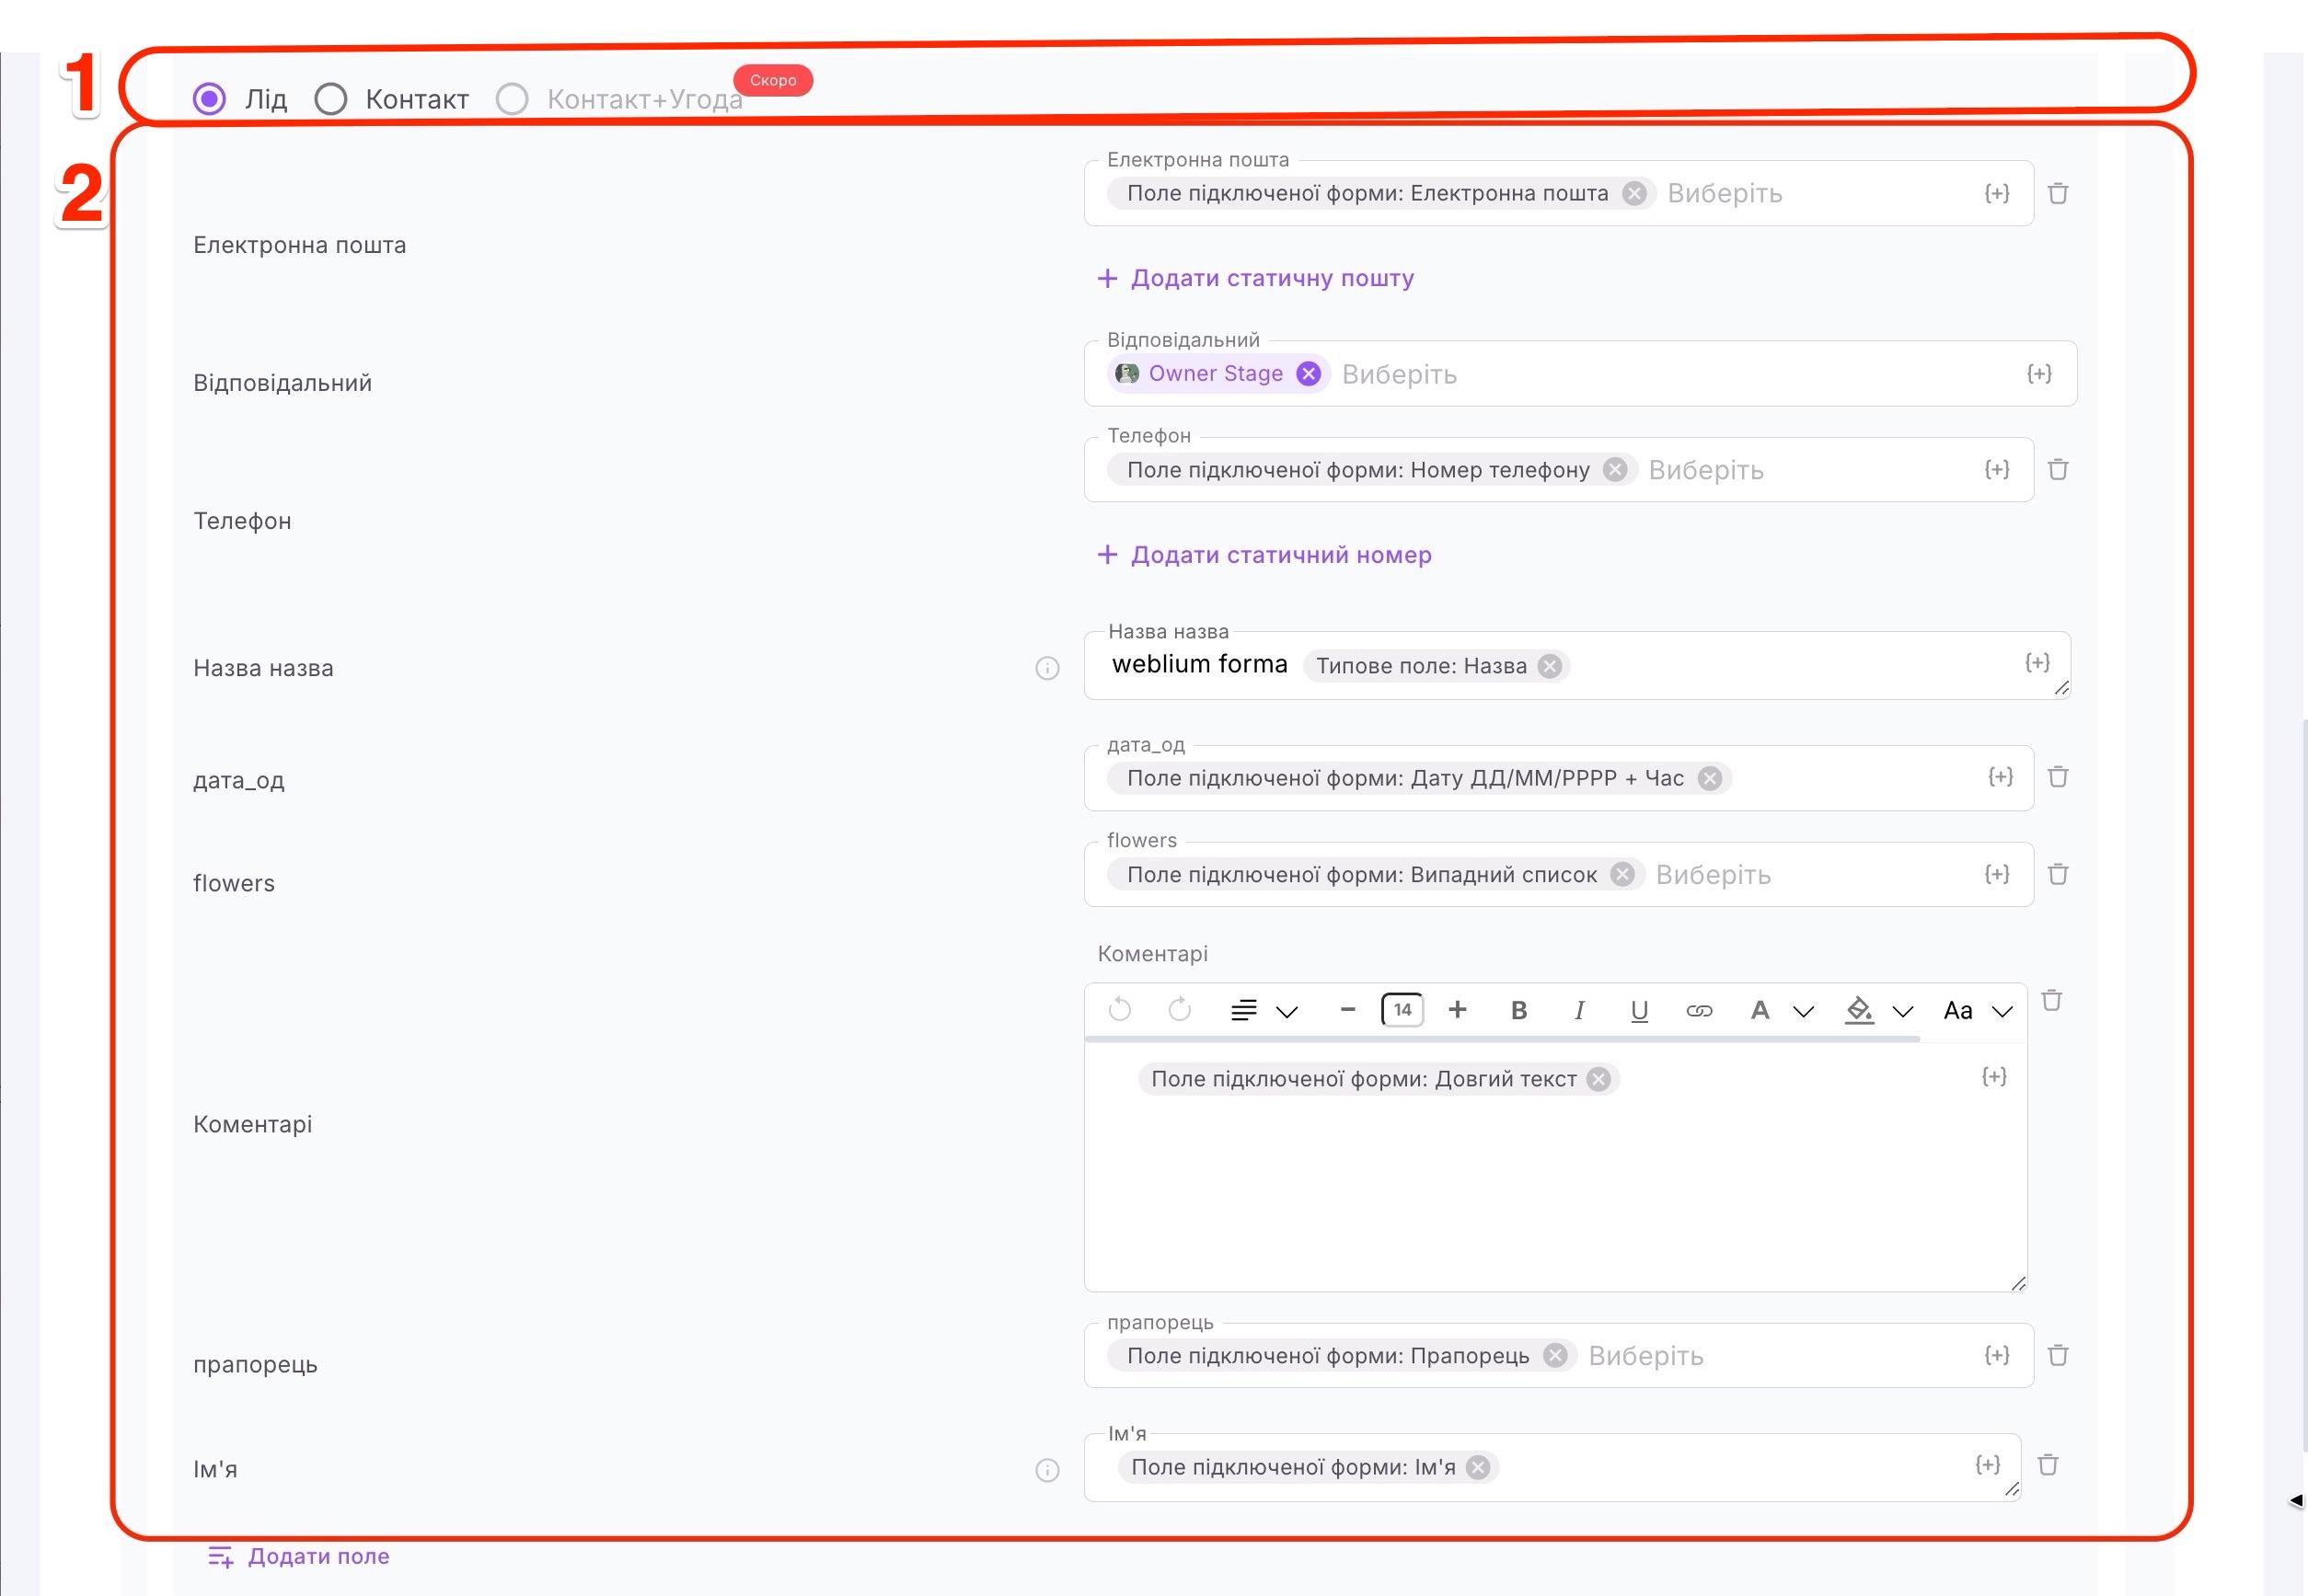Redo in the Коментарі editor toolbar

[1180, 1010]
